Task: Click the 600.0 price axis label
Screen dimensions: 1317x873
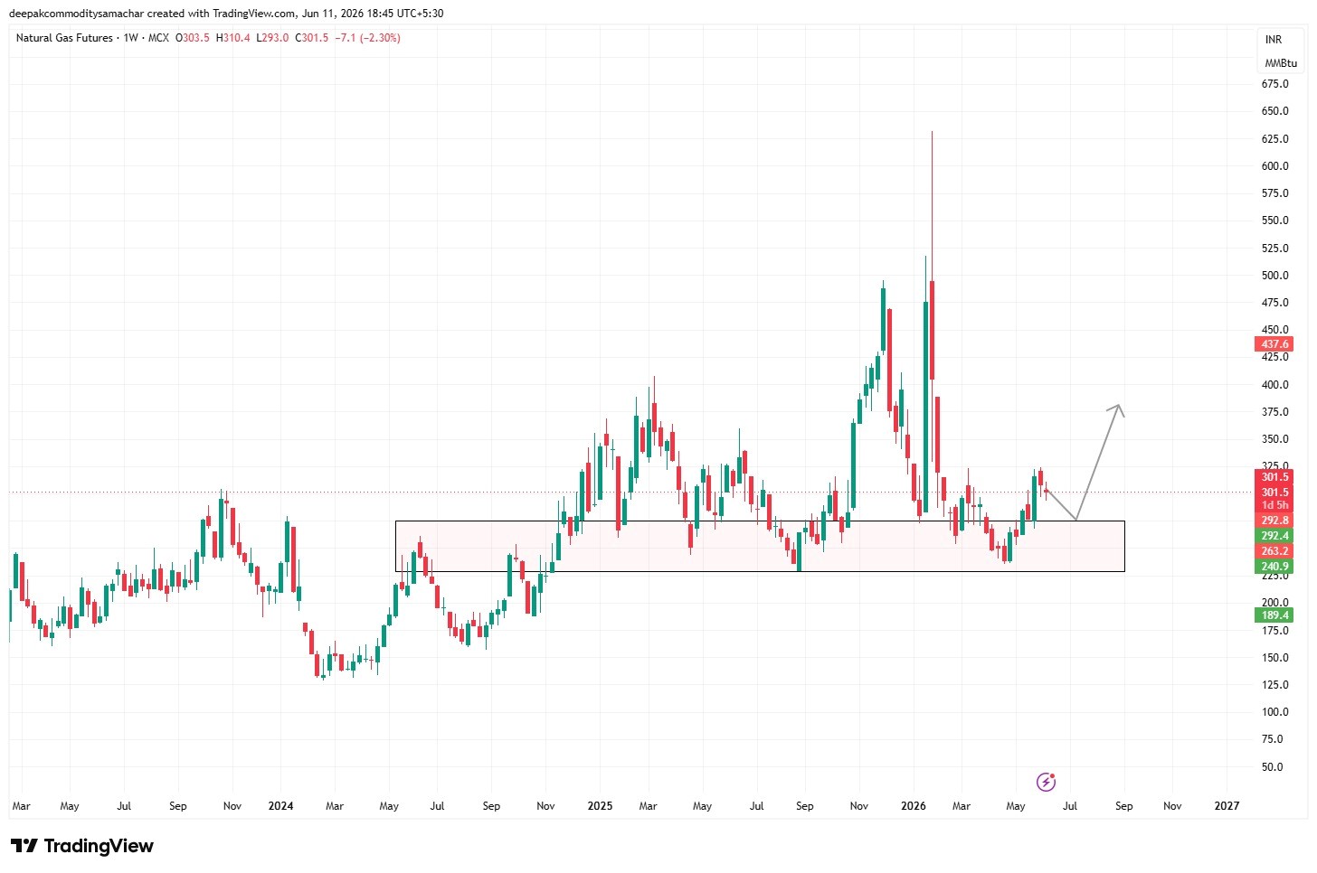Action: point(1274,166)
